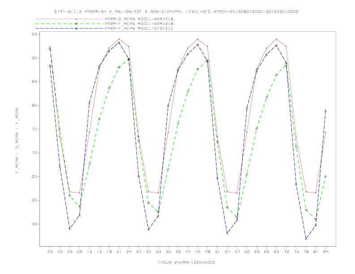Click x-axis forecast hour label 27
Viewport: 355px width, 274px height.
(139, 252)
